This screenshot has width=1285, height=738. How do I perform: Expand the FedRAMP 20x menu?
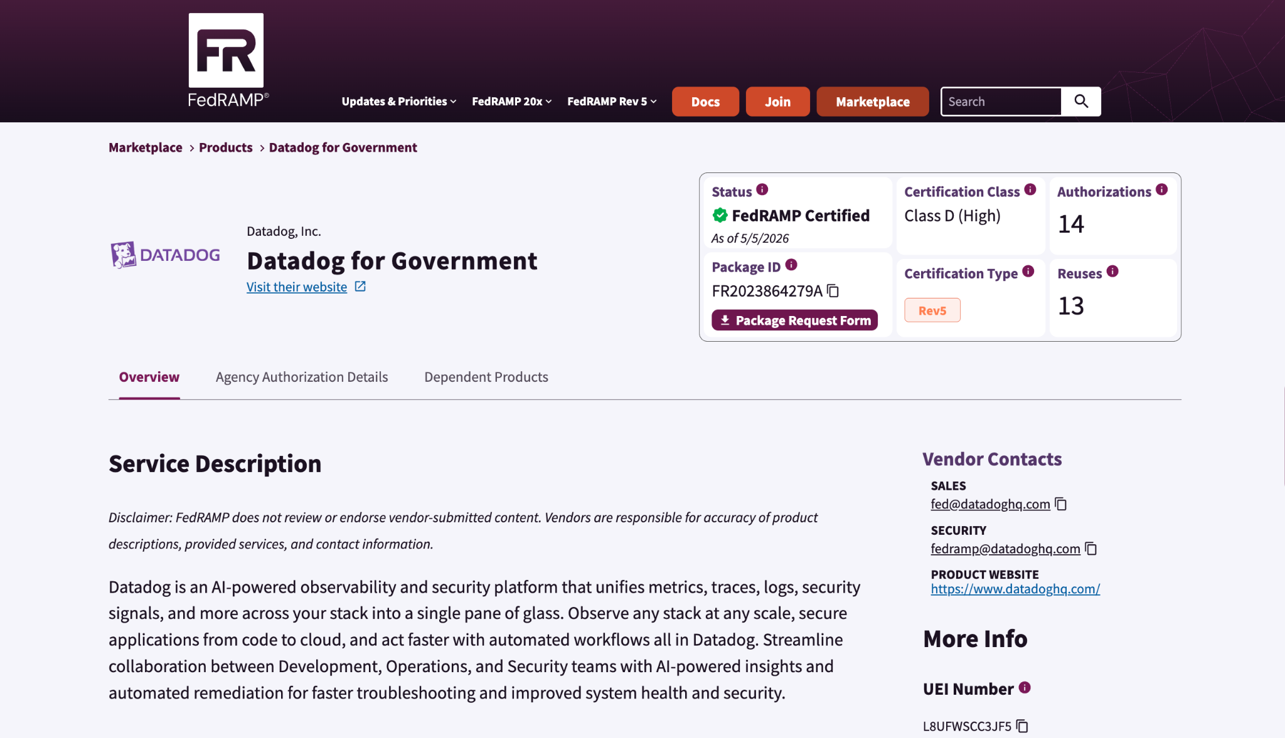pos(512,102)
